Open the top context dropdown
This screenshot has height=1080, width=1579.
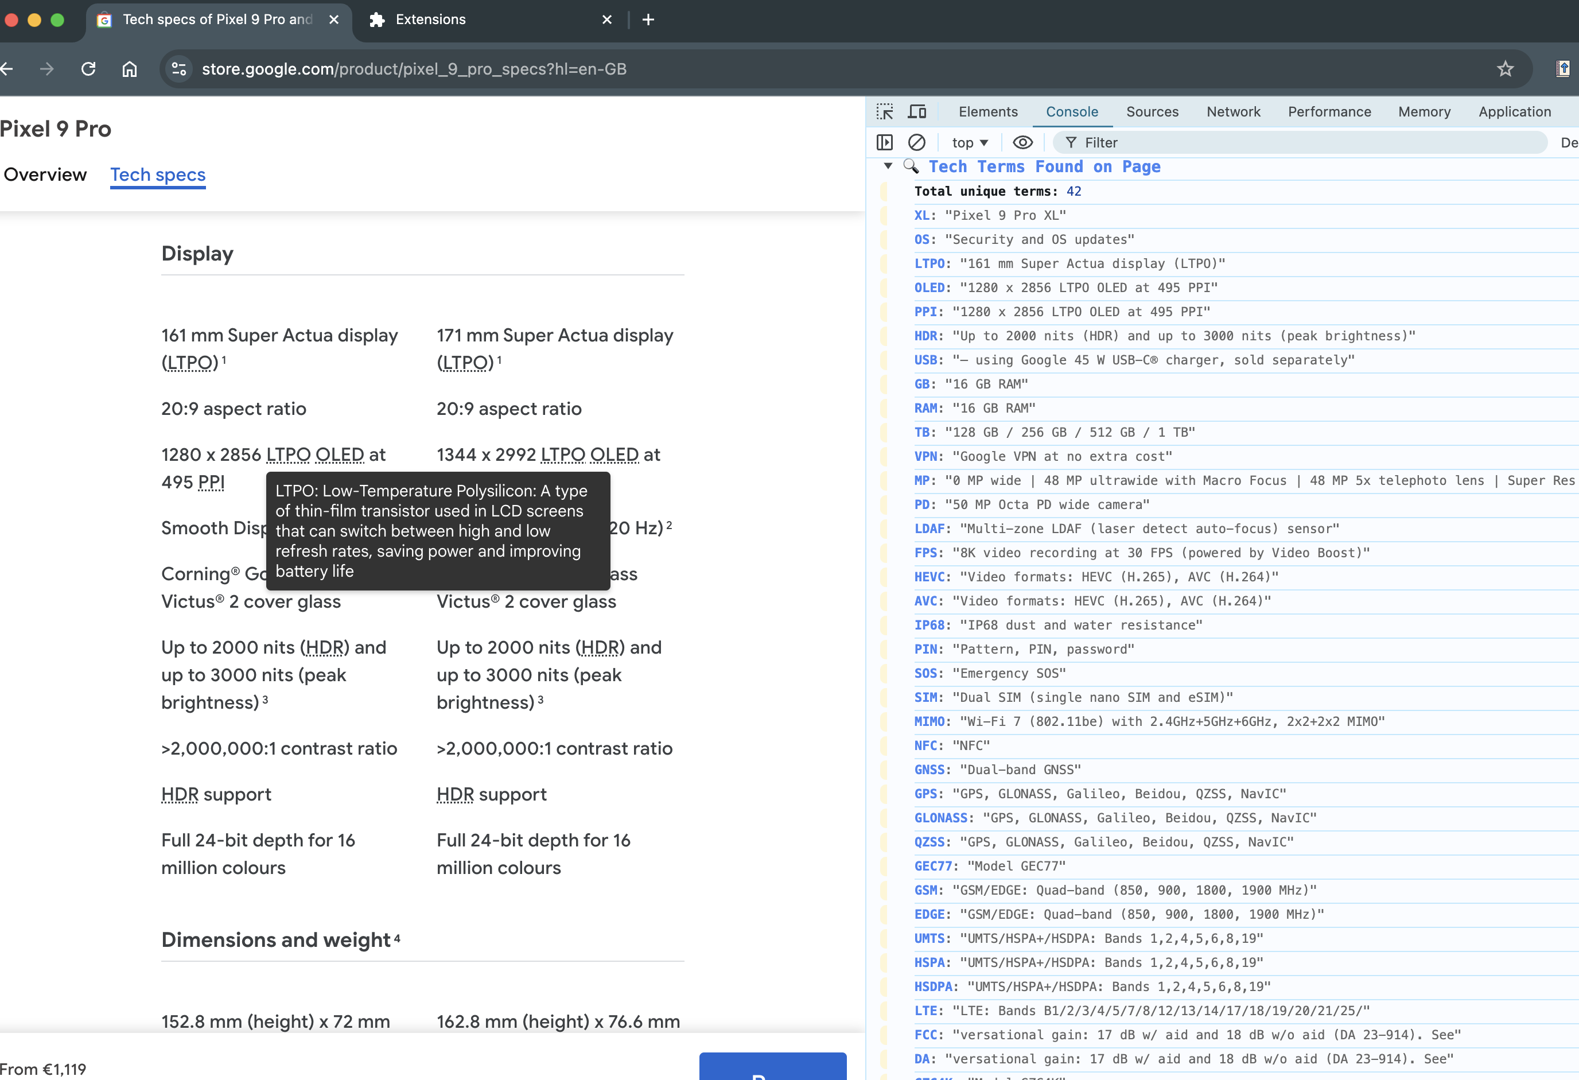point(969,143)
